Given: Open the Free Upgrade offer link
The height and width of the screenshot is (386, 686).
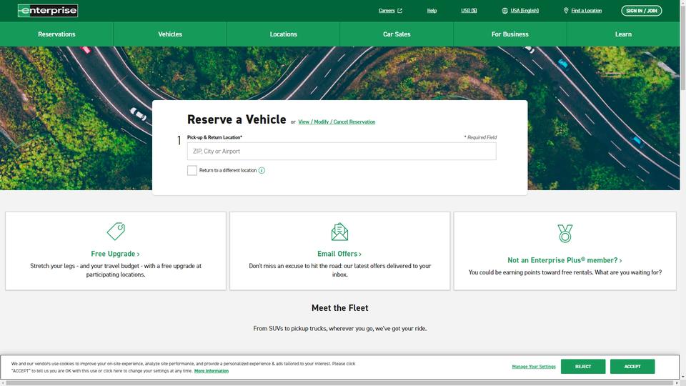Looking at the screenshot, I should pos(116,254).
